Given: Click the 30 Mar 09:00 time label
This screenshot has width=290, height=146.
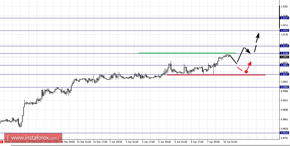Looking at the screenshot, I should pos(68,142).
